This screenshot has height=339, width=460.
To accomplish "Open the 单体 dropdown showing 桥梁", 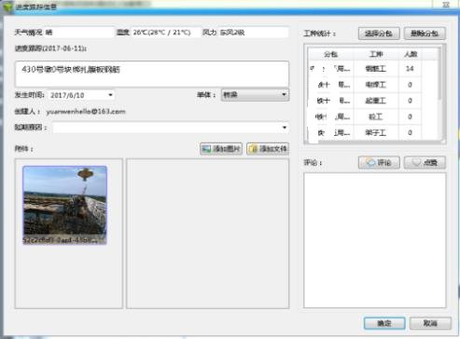I will tap(255, 95).
